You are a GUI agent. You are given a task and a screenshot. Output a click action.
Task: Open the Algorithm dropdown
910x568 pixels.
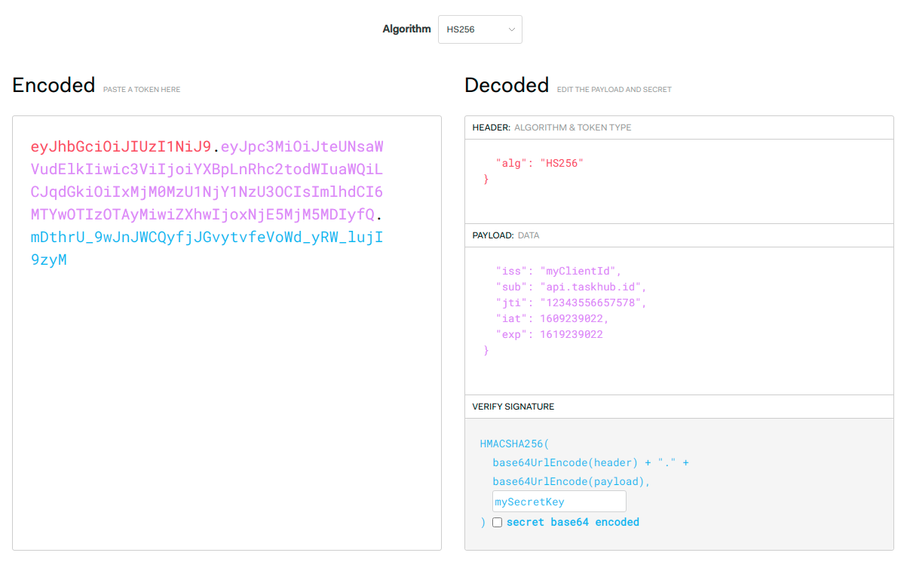480,29
